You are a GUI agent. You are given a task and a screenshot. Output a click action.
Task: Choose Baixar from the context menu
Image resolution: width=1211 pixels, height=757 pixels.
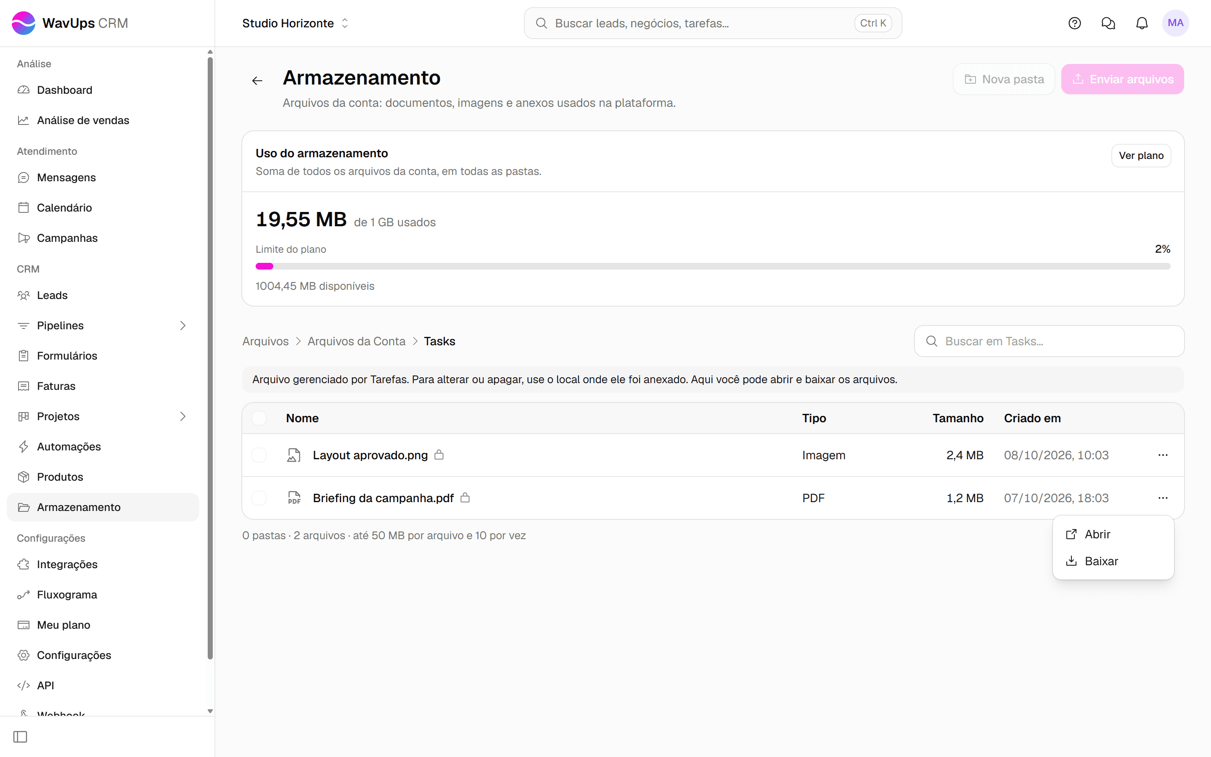pyautogui.click(x=1113, y=561)
